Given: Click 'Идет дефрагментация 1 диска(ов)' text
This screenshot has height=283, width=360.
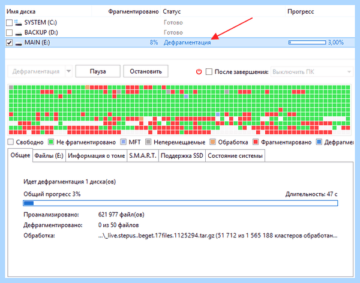Looking at the screenshot, I should (70, 182).
